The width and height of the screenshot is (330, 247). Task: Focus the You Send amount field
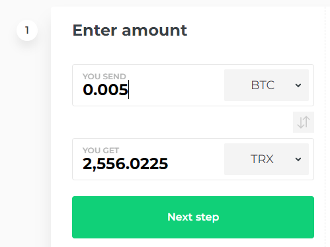click(147, 85)
